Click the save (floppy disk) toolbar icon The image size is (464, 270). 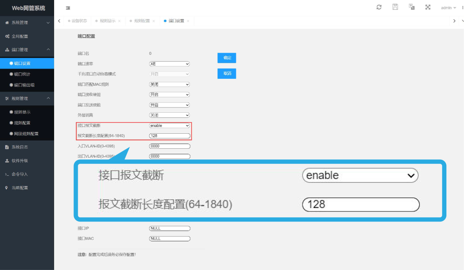click(x=395, y=7)
